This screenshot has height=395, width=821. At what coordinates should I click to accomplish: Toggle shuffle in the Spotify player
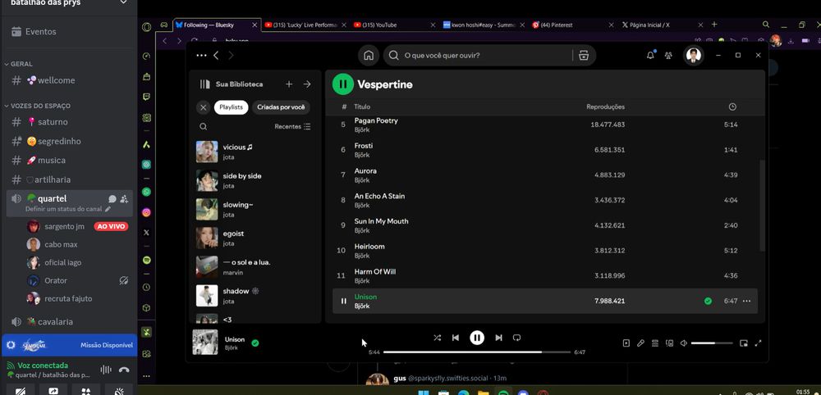click(438, 338)
